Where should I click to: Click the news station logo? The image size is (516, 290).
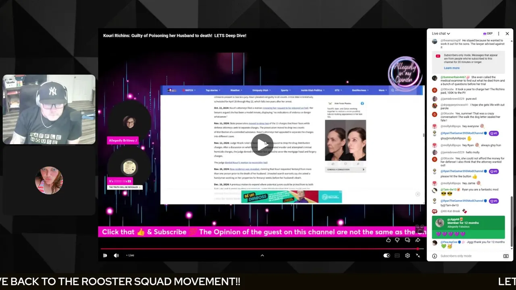pyautogui.click(x=172, y=90)
